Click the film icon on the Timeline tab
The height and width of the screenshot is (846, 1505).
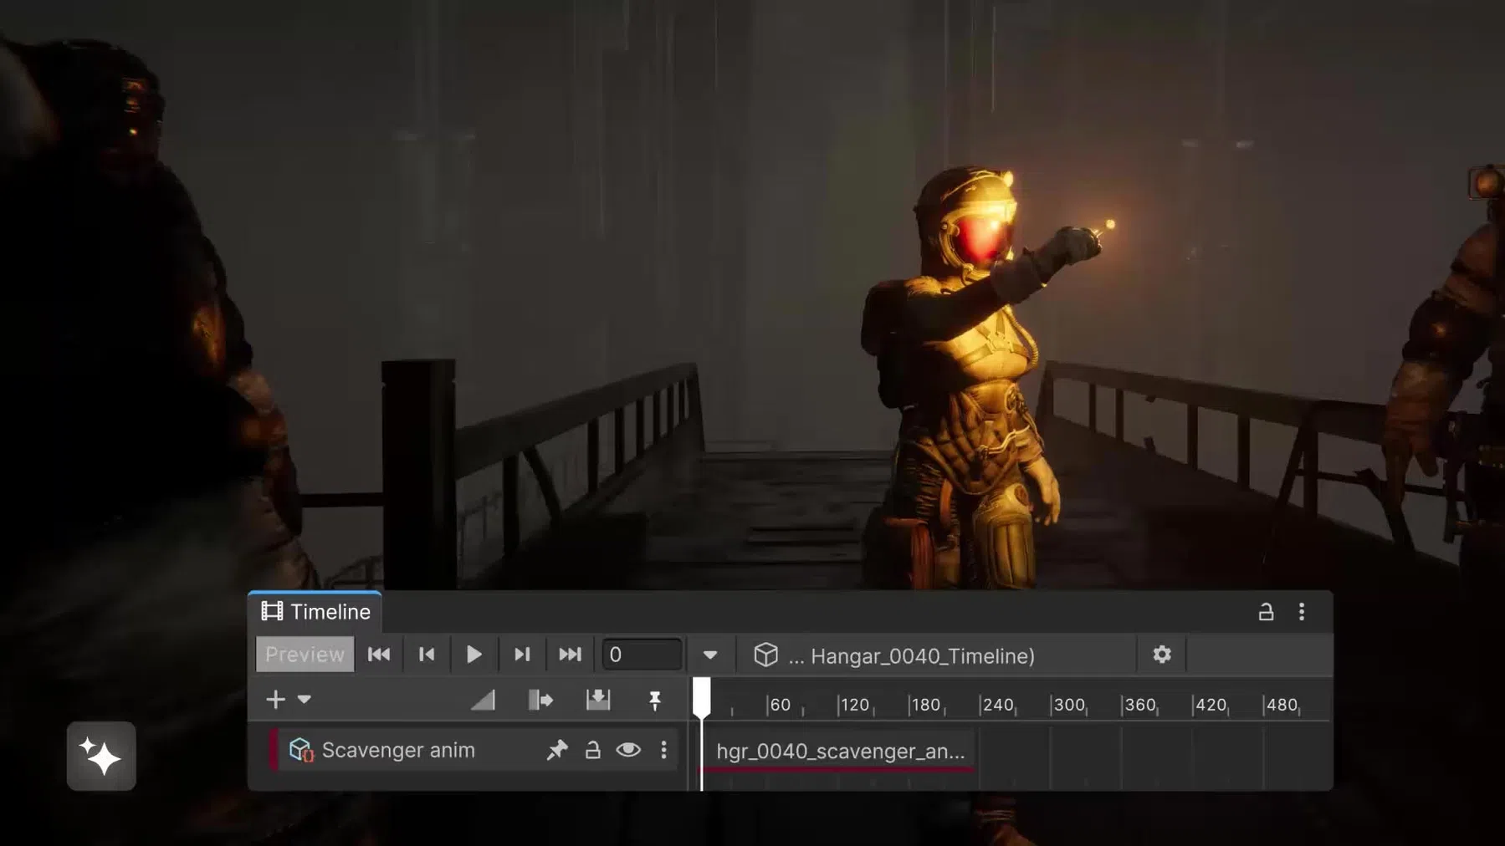point(271,611)
